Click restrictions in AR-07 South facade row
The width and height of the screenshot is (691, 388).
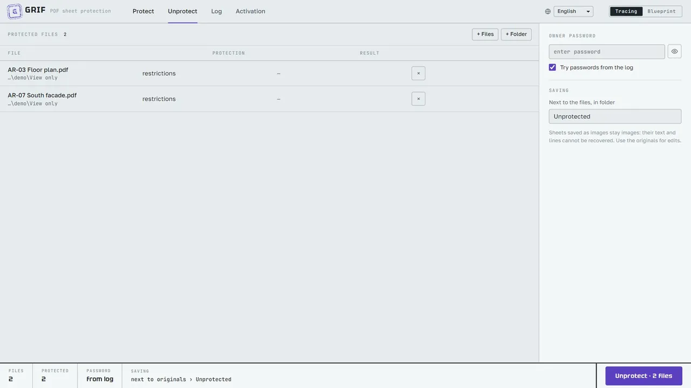click(159, 99)
